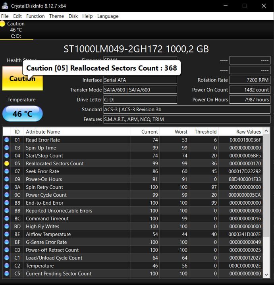The height and width of the screenshot is (285, 274).
Task: Click raw value 0000341D002E of Airflow Temperature
Action: click(245, 234)
